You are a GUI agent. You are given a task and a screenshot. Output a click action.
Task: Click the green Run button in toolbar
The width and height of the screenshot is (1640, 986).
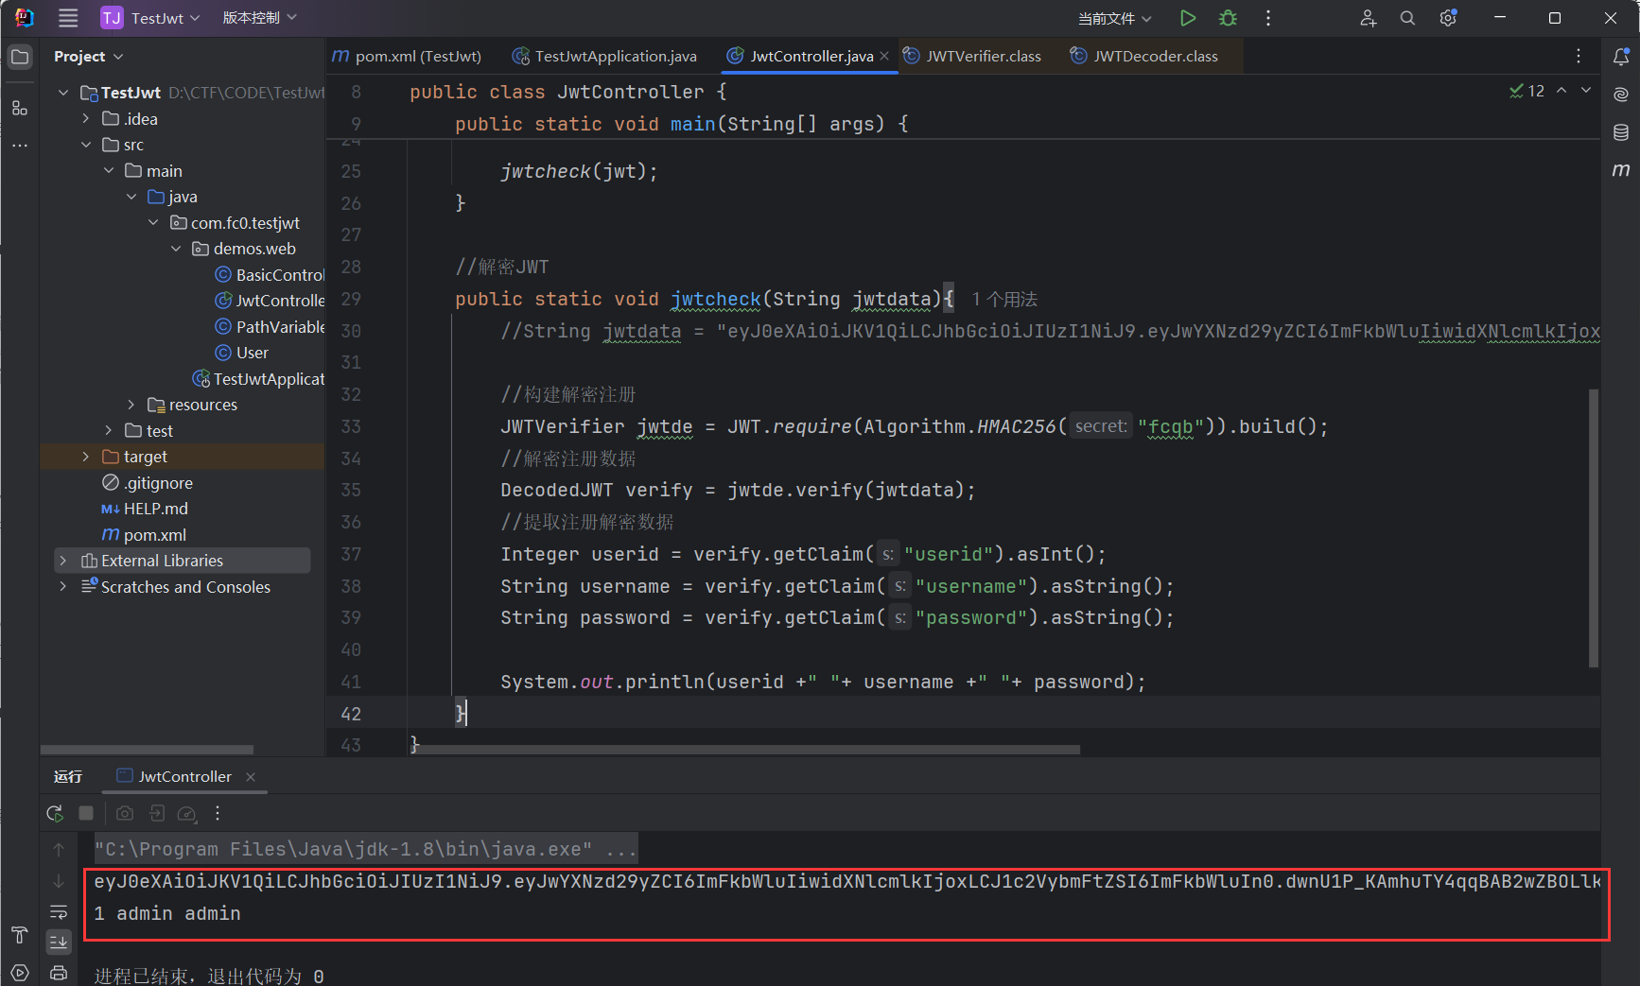coord(1188,18)
